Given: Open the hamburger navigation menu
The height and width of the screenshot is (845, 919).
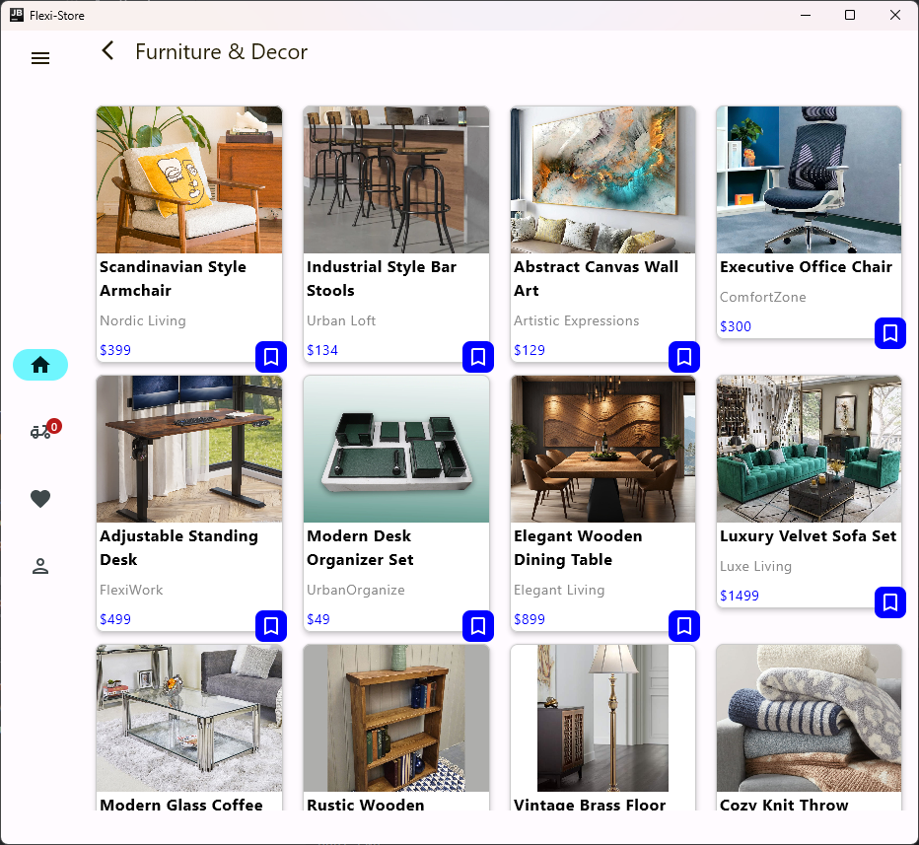Looking at the screenshot, I should [x=40, y=58].
